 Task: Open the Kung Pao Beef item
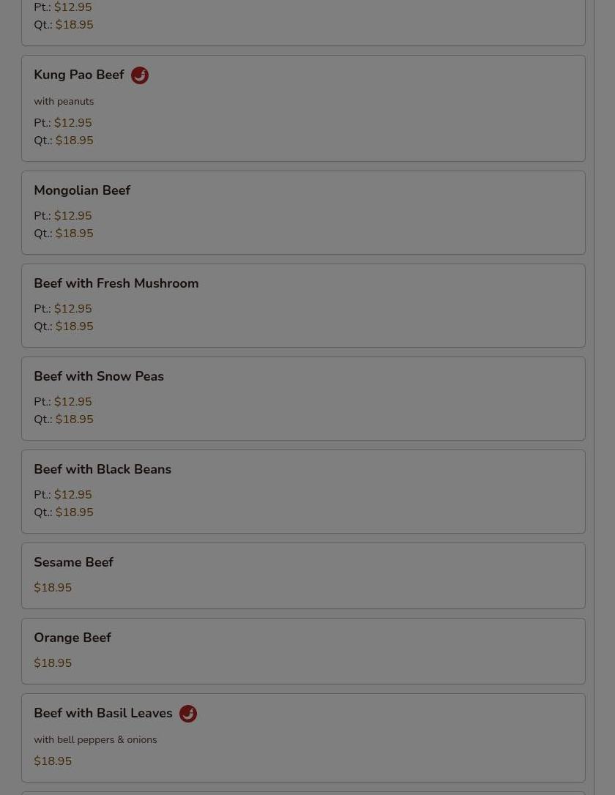click(303, 108)
